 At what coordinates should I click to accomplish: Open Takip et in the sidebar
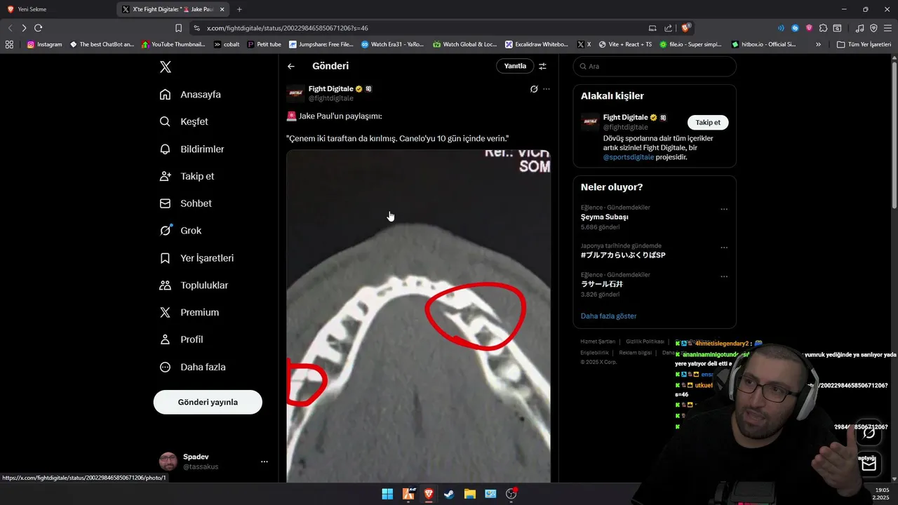187,176
